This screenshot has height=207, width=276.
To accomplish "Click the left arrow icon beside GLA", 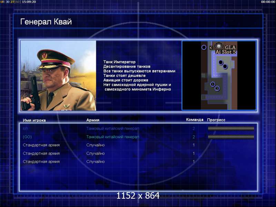I will pos(211,48).
